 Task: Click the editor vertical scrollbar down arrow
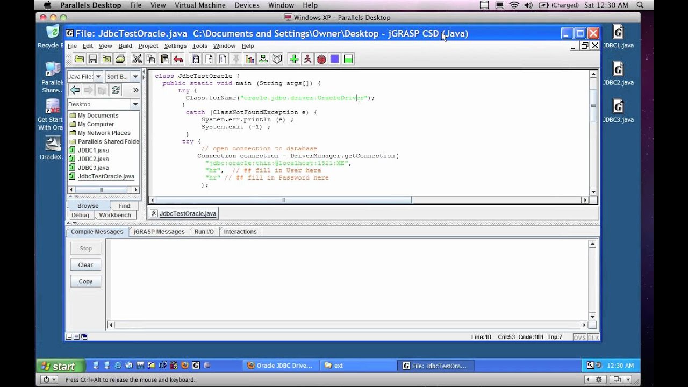click(x=593, y=192)
